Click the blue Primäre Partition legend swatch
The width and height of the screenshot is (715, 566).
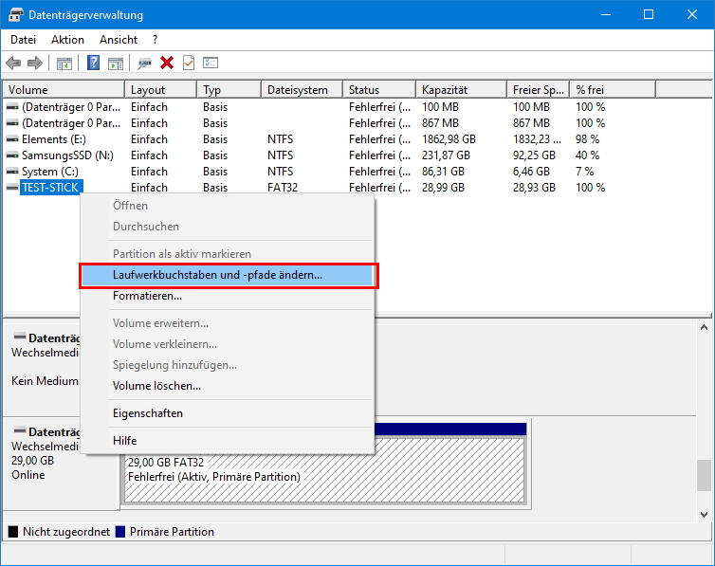119,532
